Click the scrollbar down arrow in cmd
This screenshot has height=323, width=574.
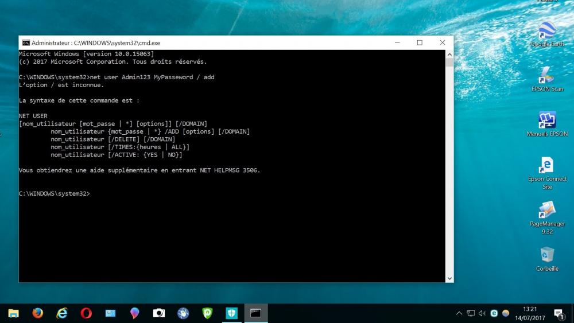point(449,278)
